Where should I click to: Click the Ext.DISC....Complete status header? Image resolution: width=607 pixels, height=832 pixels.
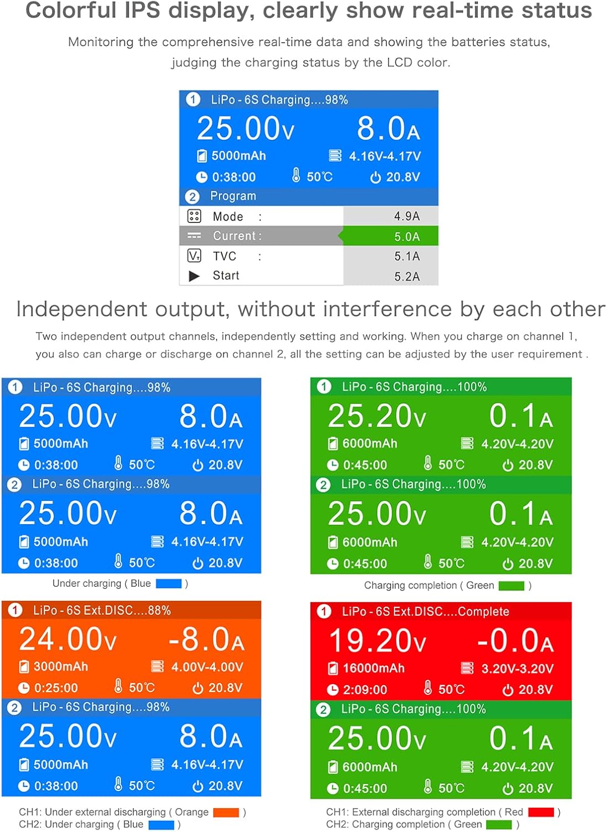click(425, 611)
